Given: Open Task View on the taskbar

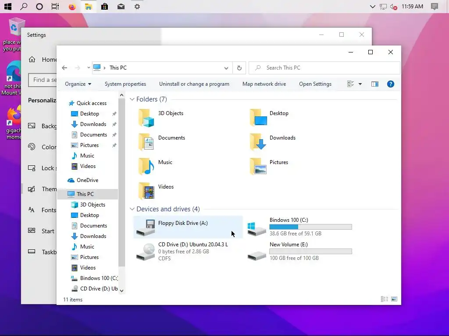Looking at the screenshot, I should 55,7.
